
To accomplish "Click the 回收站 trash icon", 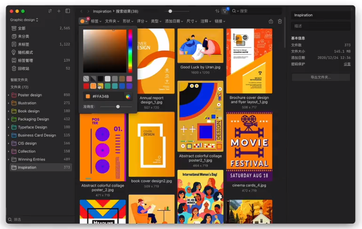I will coord(14,68).
